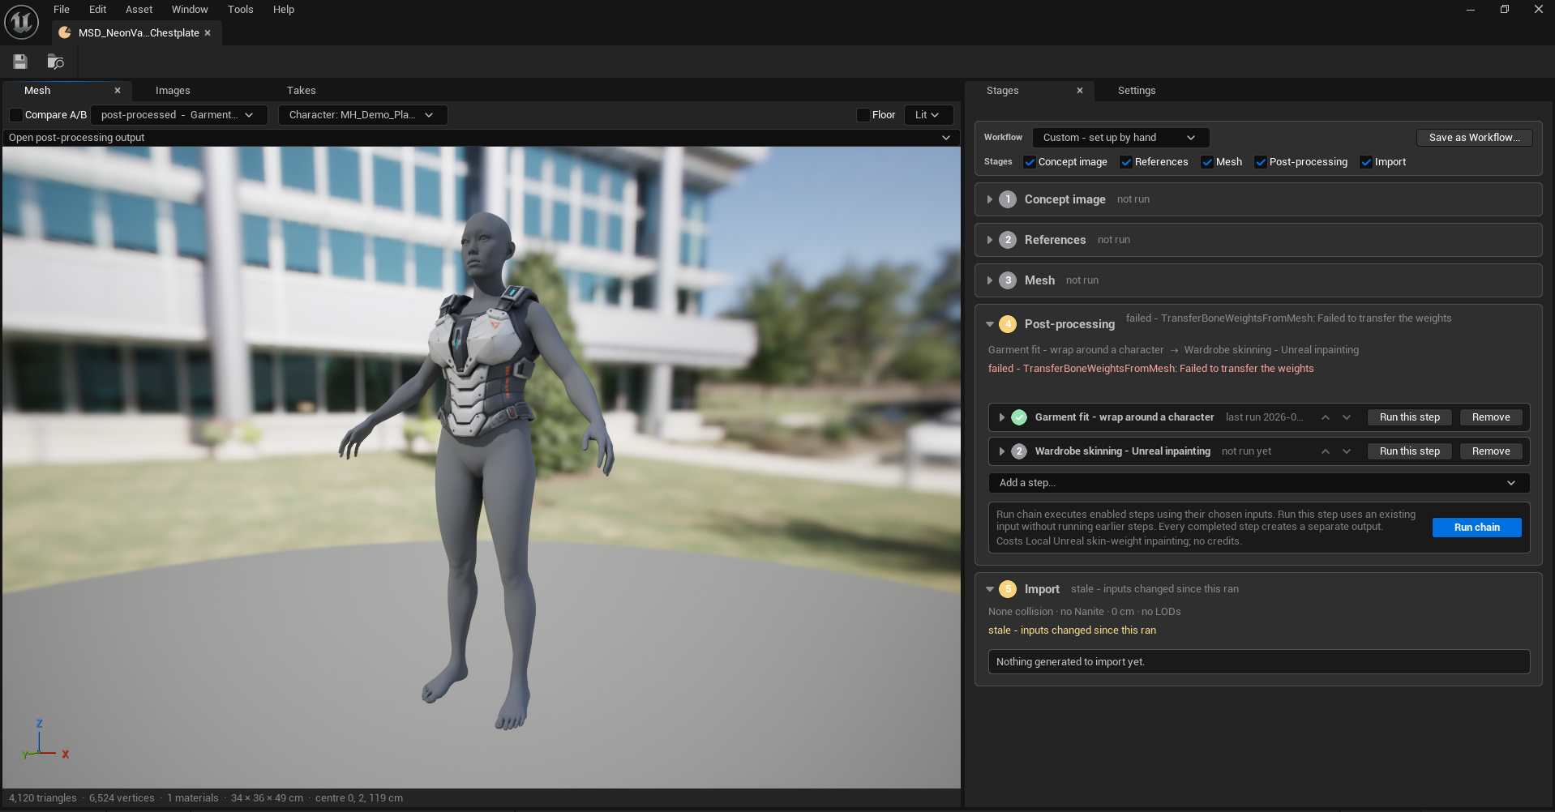Remove the Wardrobe skinning step
Viewport: 1555px width, 812px height.
click(1491, 451)
